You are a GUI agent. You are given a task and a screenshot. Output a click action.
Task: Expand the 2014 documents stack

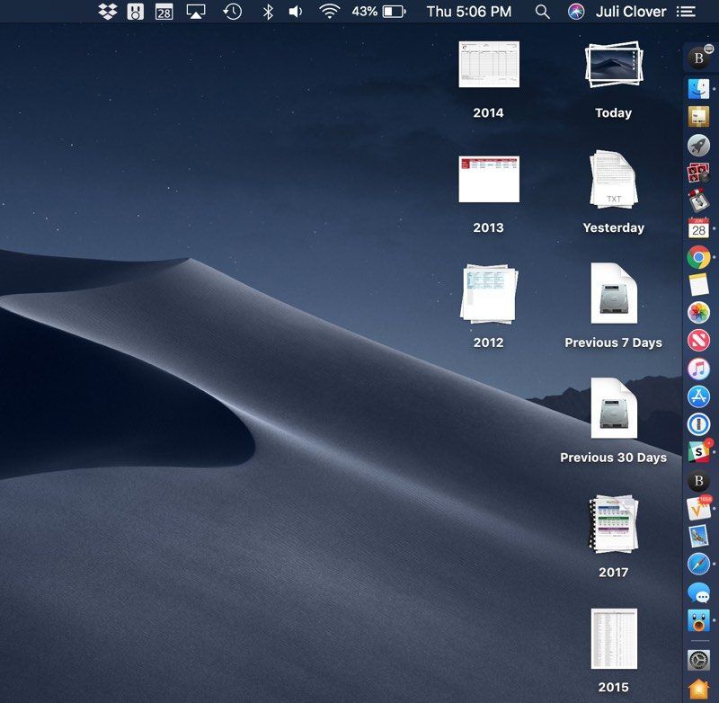point(488,66)
